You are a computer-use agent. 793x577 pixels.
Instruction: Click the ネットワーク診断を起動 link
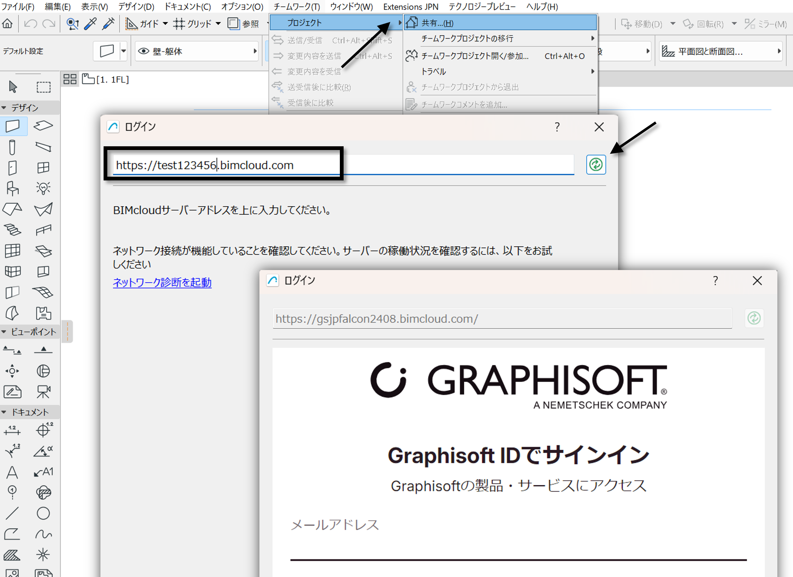(x=162, y=282)
